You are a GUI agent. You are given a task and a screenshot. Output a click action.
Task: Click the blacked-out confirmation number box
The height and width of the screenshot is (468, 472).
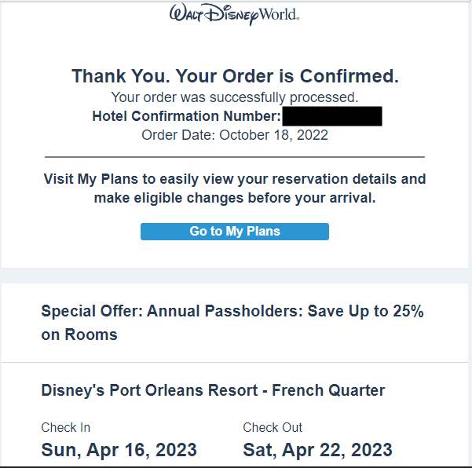point(332,116)
